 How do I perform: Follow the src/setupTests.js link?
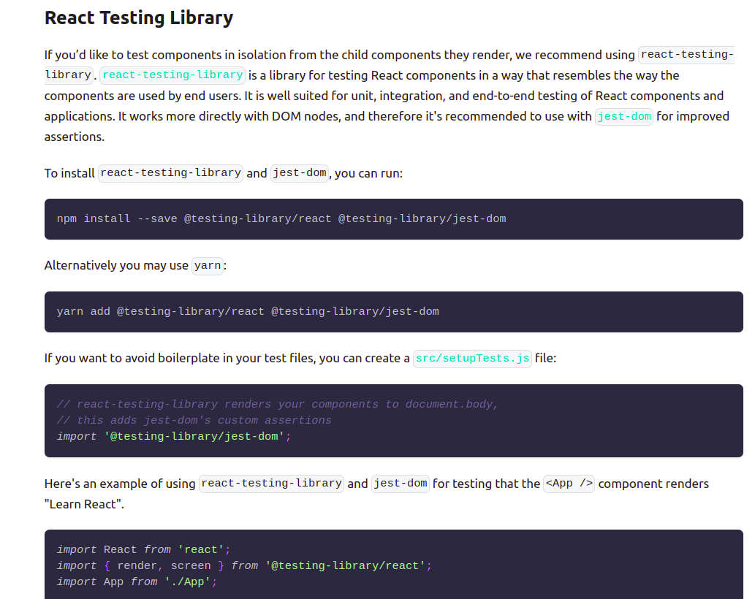tap(472, 359)
